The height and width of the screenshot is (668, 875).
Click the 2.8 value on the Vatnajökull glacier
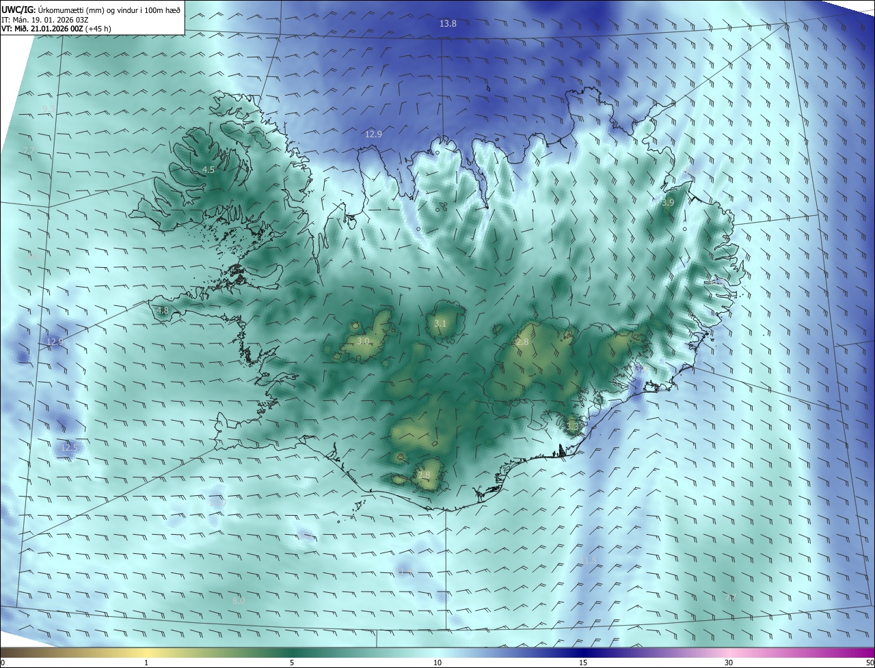pyautogui.click(x=523, y=342)
